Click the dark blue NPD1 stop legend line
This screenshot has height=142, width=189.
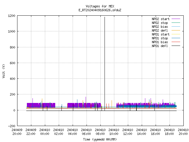click(176, 38)
